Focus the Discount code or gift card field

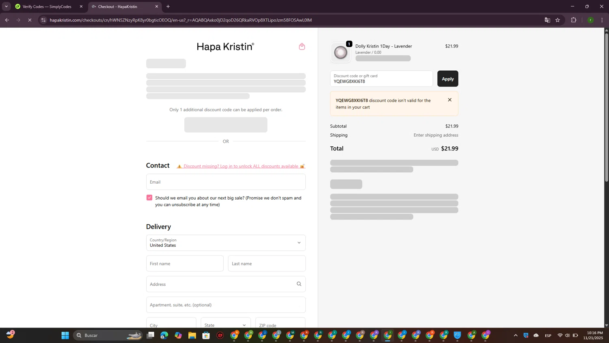(x=381, y=79)
